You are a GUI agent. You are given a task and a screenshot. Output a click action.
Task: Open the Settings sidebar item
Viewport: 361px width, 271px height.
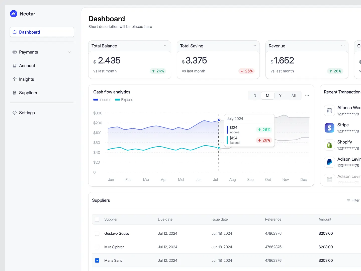(x=42, y=113)
